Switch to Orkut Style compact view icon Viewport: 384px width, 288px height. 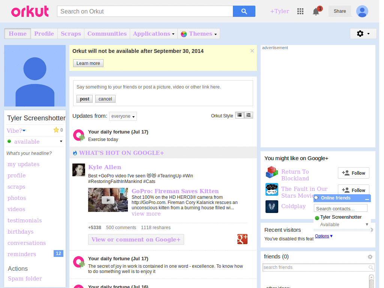tap(240, 115)
